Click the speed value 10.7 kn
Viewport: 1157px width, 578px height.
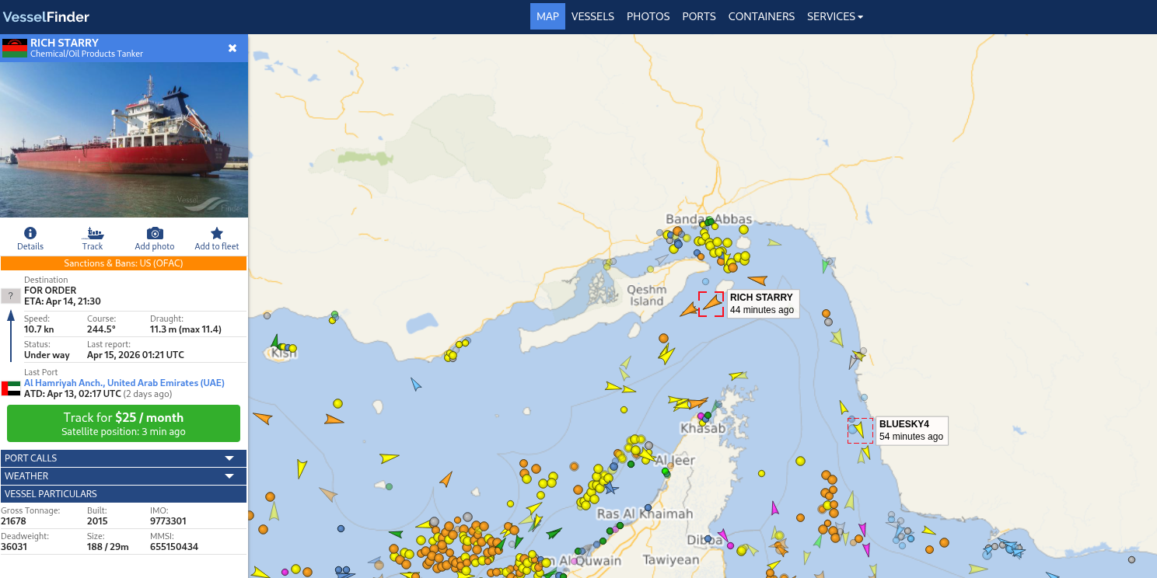[39, 329]
